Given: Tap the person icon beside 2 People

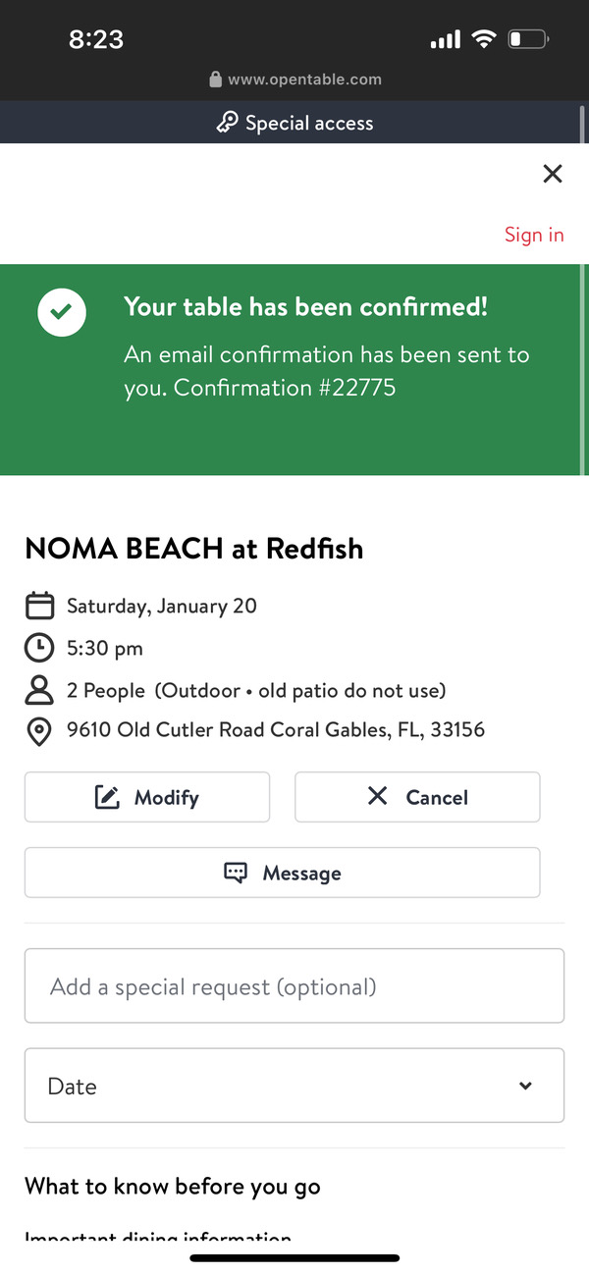Looking at the screenshot, I should pos(39,690).
